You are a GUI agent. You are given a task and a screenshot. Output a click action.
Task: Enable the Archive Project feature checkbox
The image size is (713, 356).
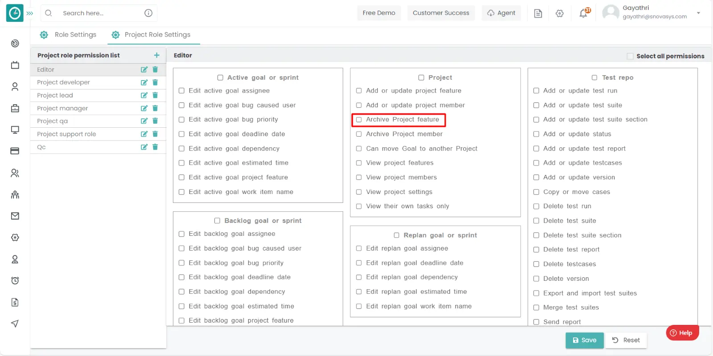tap(359, 120)
